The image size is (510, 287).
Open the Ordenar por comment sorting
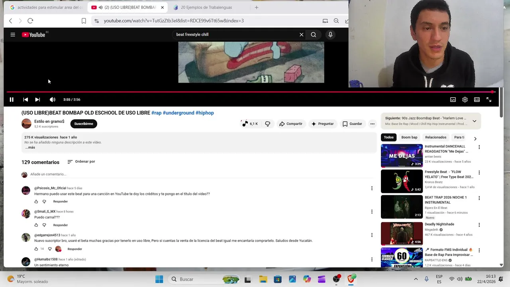[x=81, y=161]
